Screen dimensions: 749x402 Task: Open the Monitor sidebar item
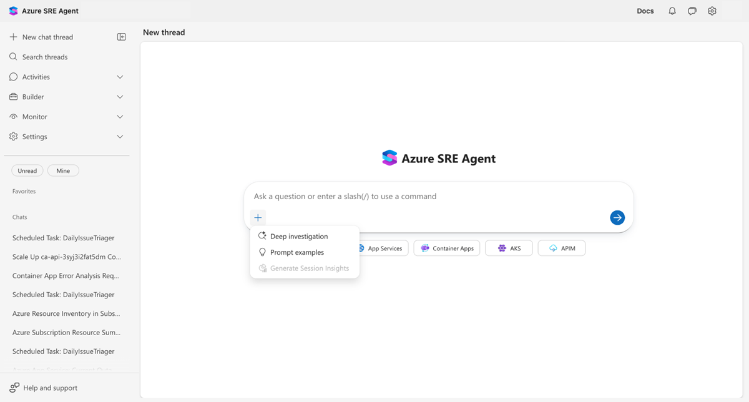(67, 117)
